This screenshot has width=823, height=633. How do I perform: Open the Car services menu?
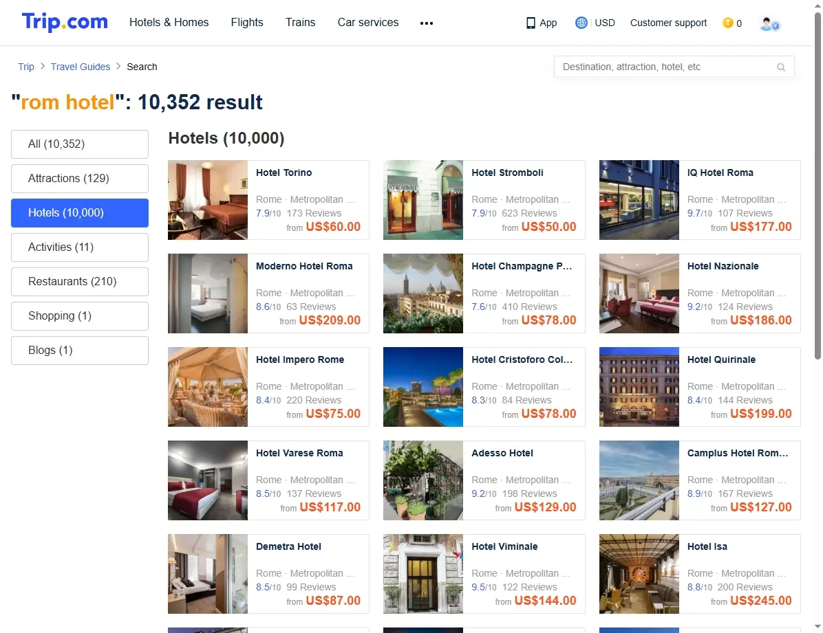368,23
